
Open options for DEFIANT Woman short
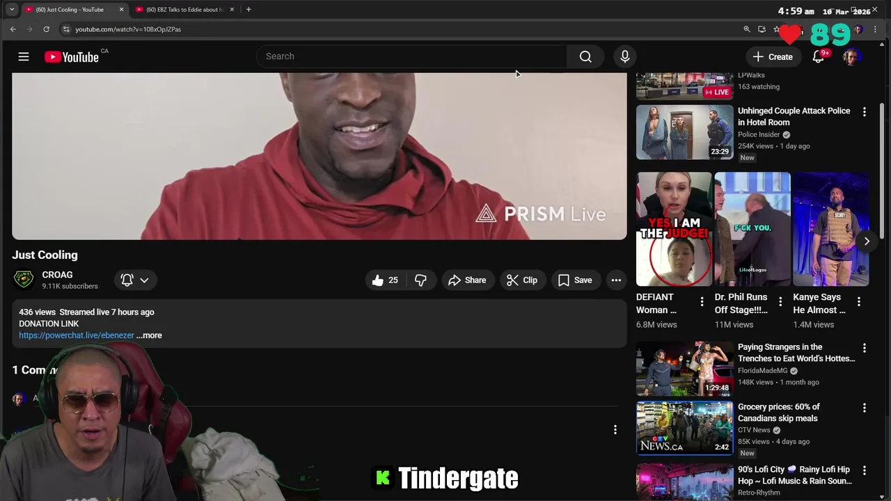(x=702, y=302)
